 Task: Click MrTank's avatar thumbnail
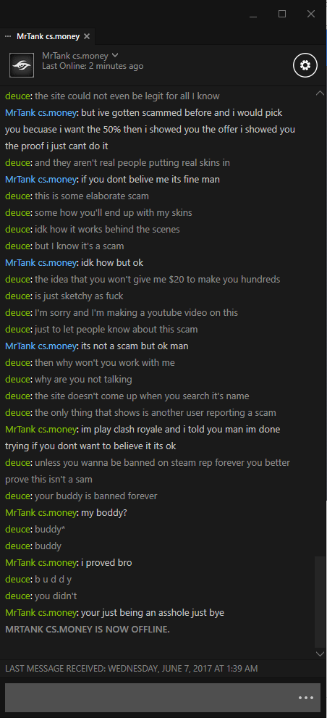click(22, 65)
